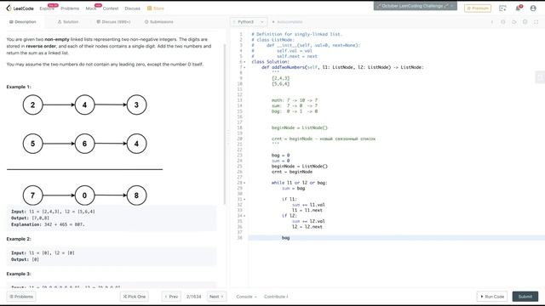545x306 pixels.
Task: Click 'beginNode = ListNode()' on line 25
Action: [299, 167]
